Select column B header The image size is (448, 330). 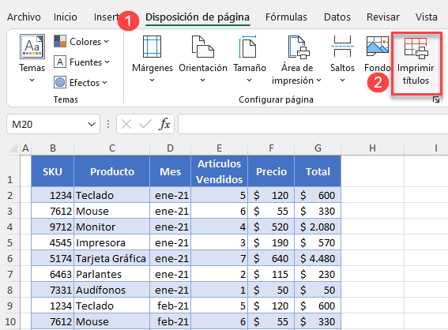pyautogui.click(x=53, y=148)
